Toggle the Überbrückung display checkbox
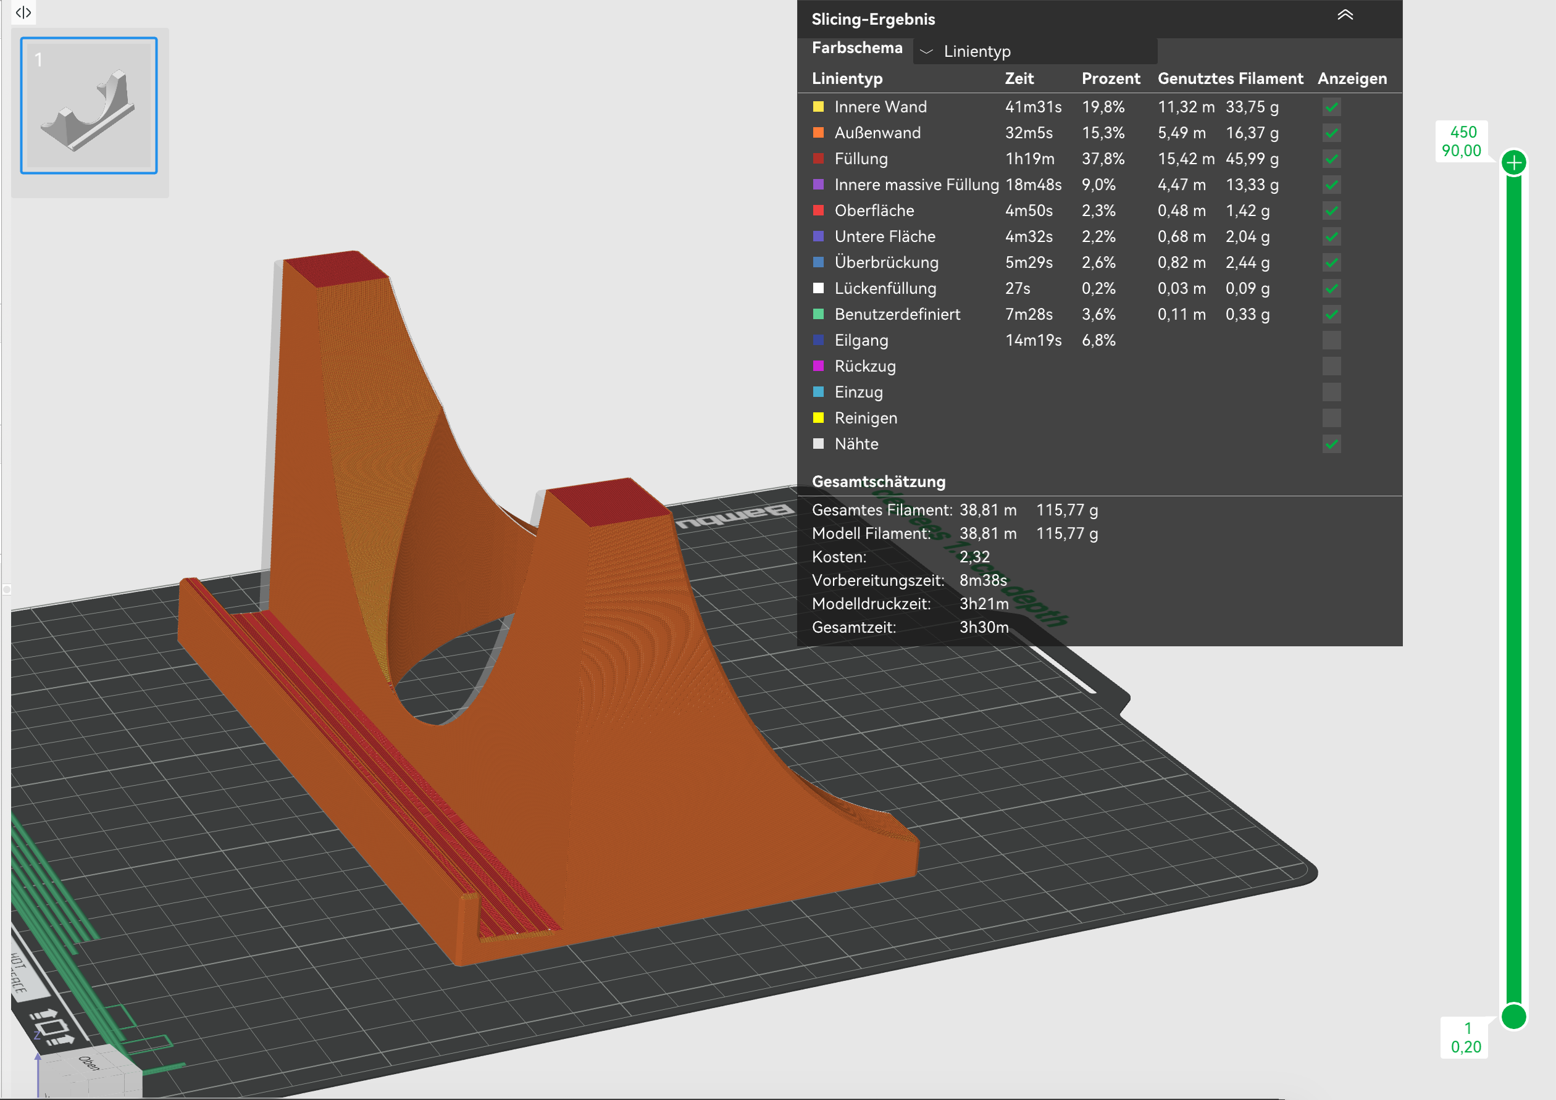 pos(1331,263)
